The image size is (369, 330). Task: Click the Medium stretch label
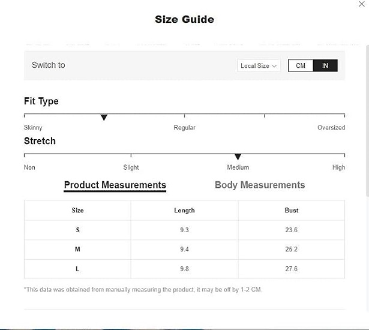point(238,167)
